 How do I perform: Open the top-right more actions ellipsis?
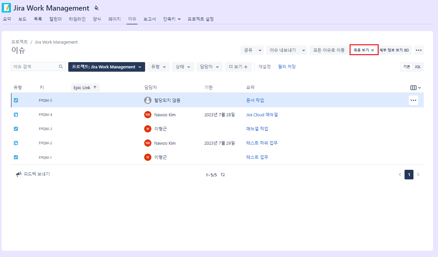[419, 50]
